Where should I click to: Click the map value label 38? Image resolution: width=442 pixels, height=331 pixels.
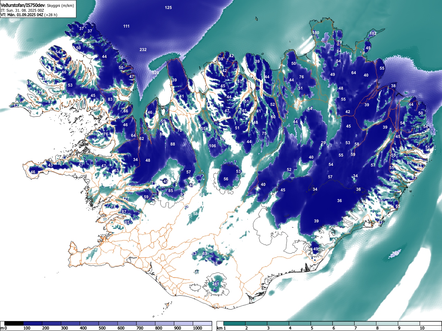pyautogui.click(x=393, y=86)
